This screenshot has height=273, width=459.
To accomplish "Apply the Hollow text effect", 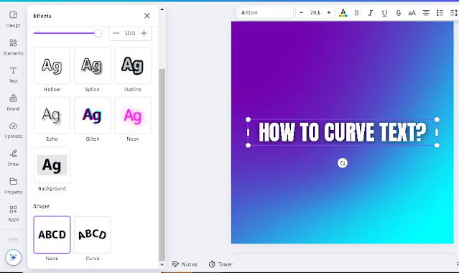I will coord(52,66).
